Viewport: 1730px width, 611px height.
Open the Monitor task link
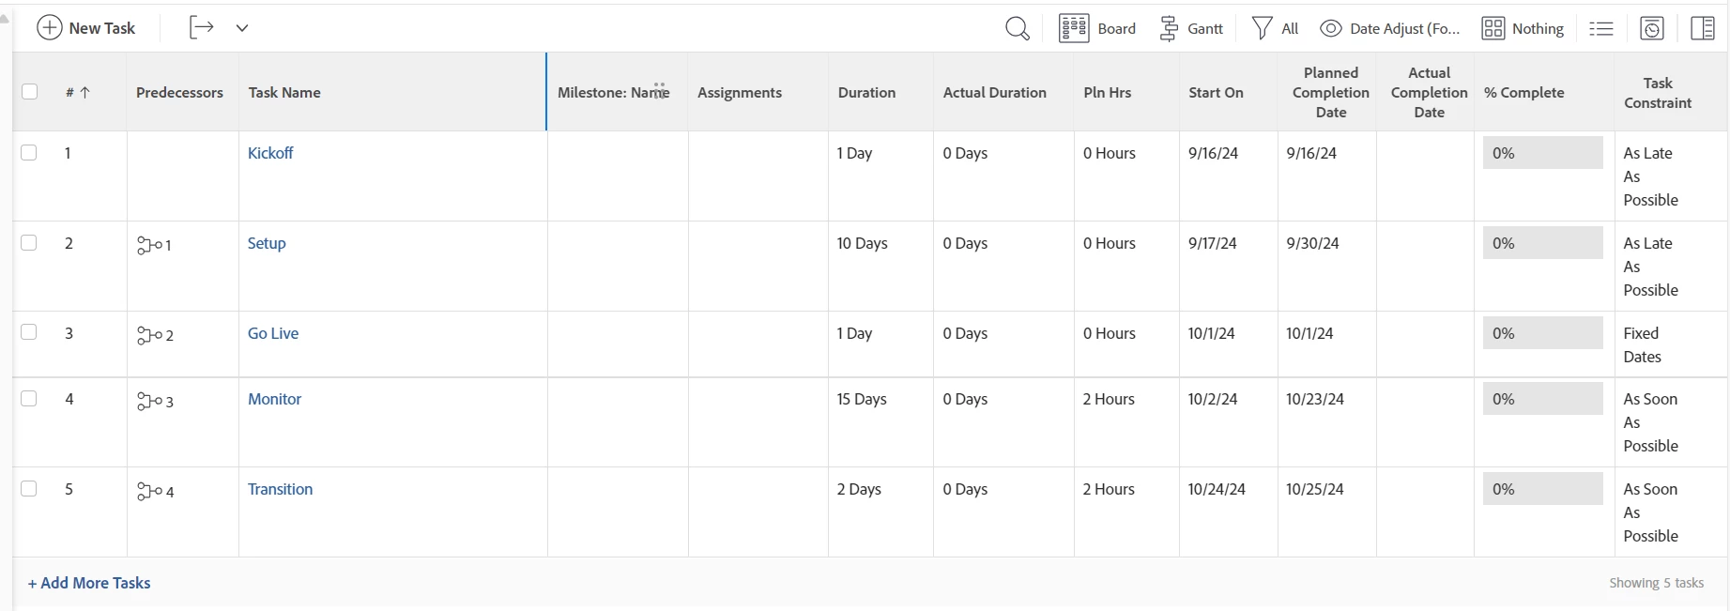(274, 399)
